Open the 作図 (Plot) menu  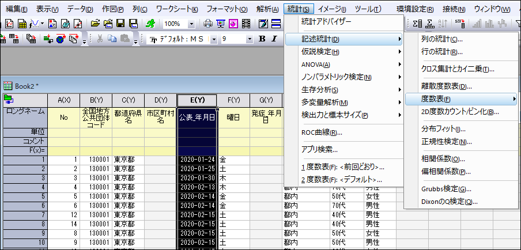point(113,9)
